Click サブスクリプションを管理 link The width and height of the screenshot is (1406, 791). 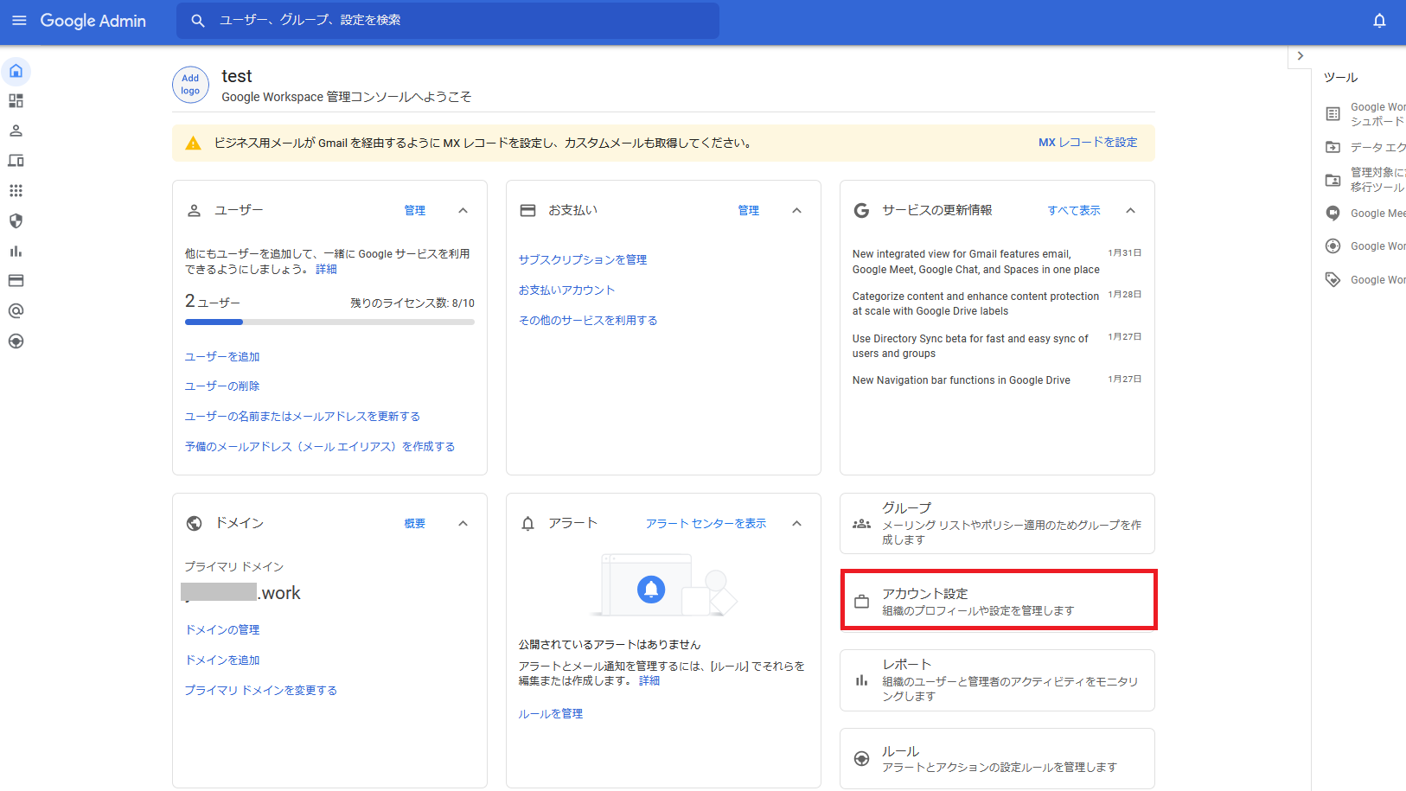click(x=583, y=260)
